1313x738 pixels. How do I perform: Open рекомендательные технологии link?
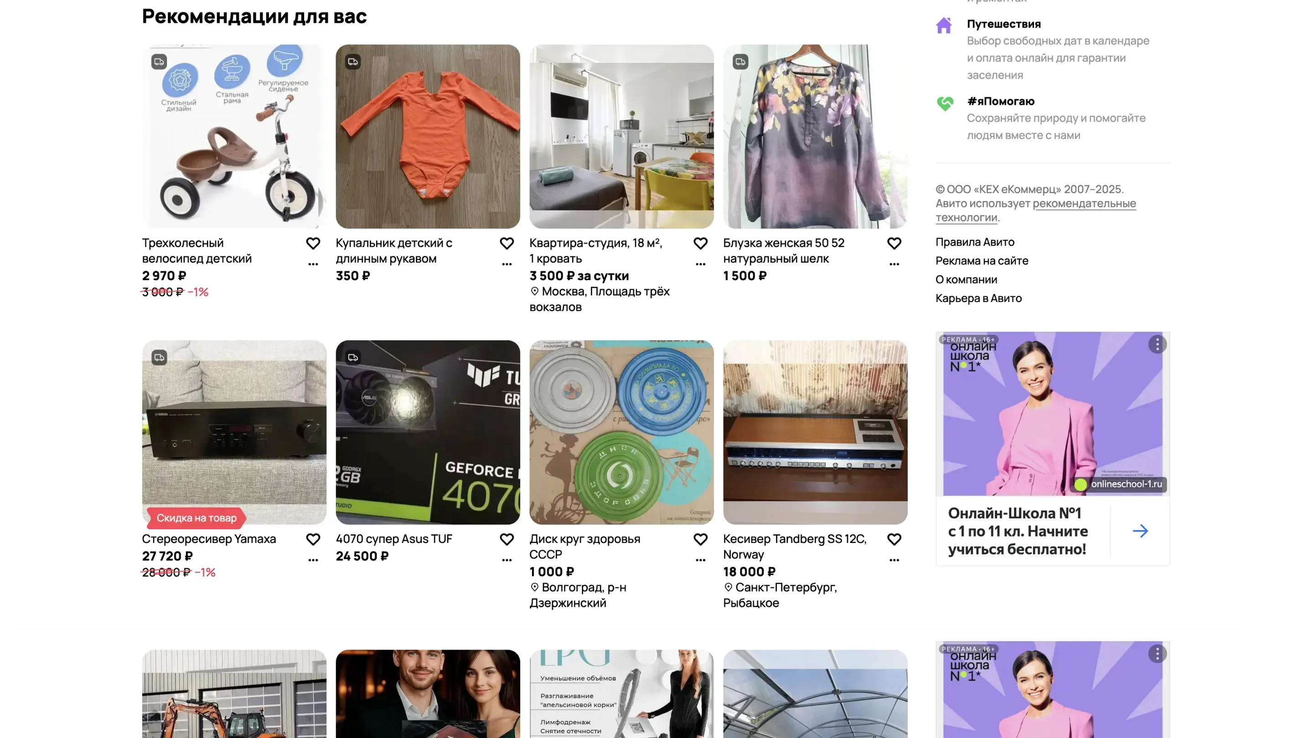1084,204
